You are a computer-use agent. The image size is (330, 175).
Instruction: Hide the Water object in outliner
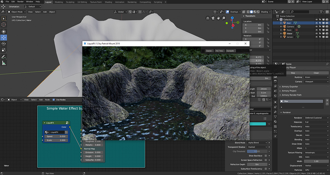[316, 33]
